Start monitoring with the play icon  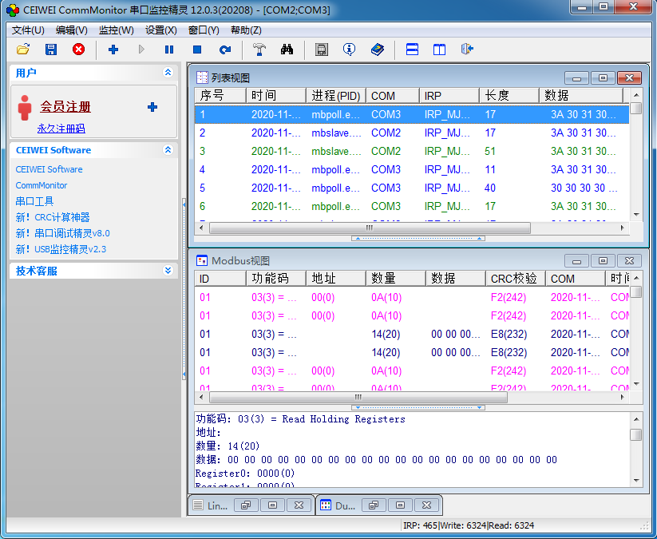141,50
